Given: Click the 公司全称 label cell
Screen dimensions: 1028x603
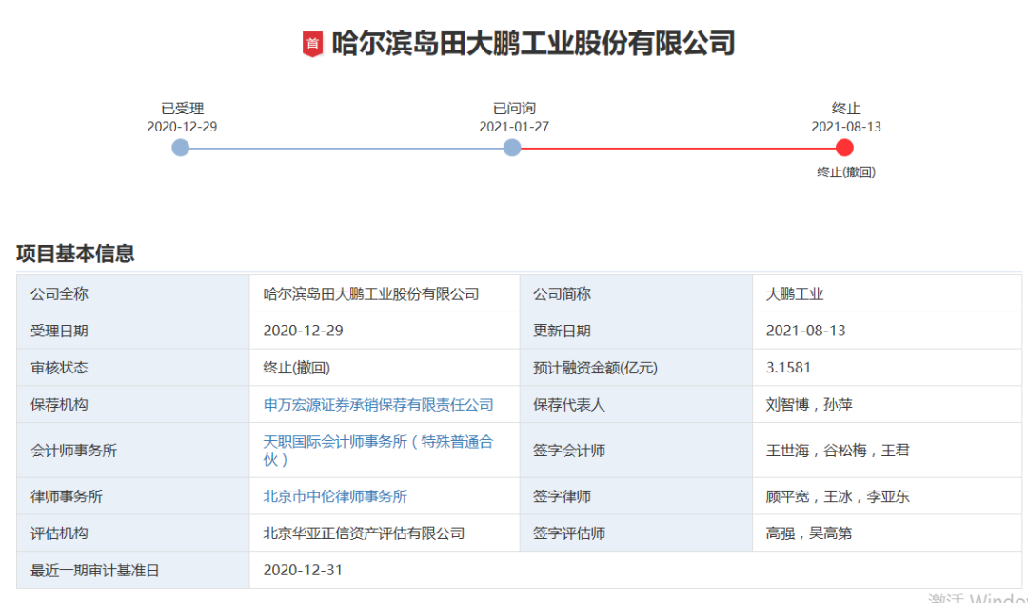Looking at the screenshot, I should coord(133,294).
